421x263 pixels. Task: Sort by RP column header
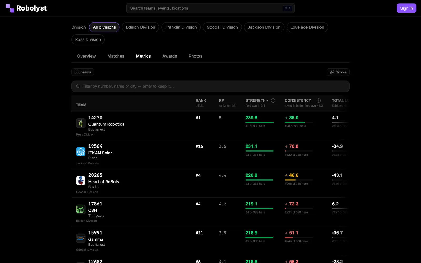(222, 100)
